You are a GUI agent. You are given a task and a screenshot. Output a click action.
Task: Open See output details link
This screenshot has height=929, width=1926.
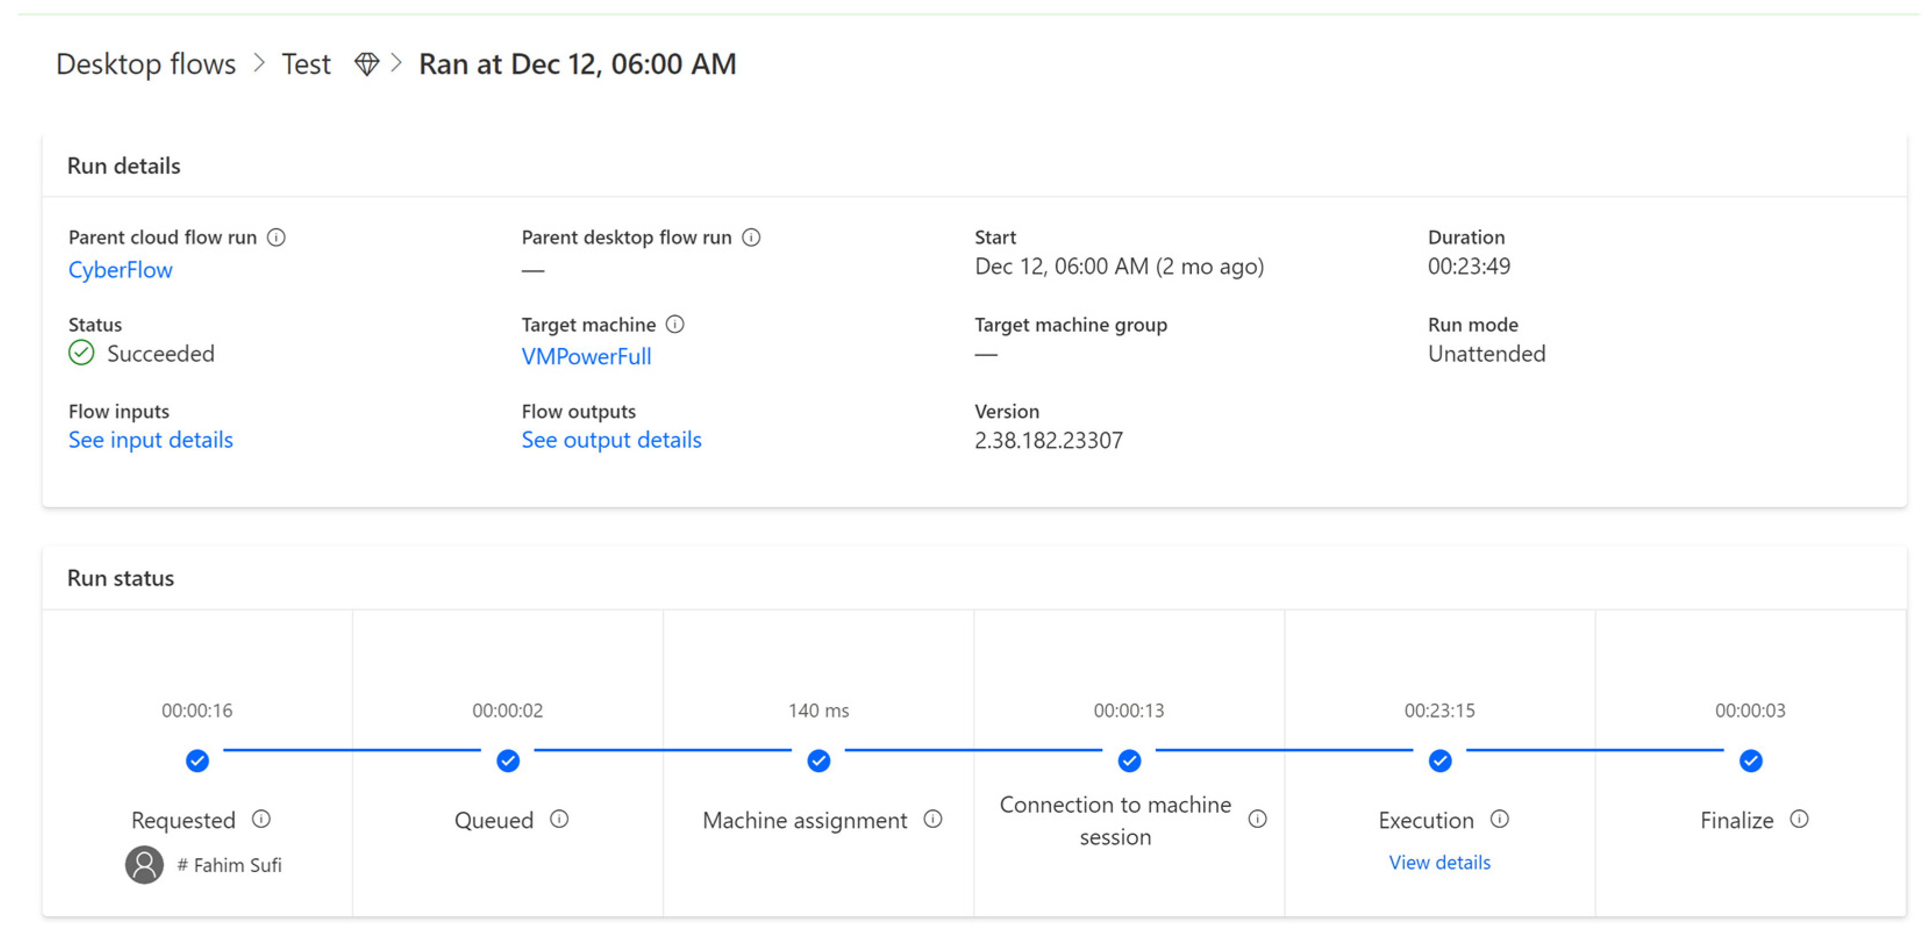pyautogui.click(x=611, y=439)
